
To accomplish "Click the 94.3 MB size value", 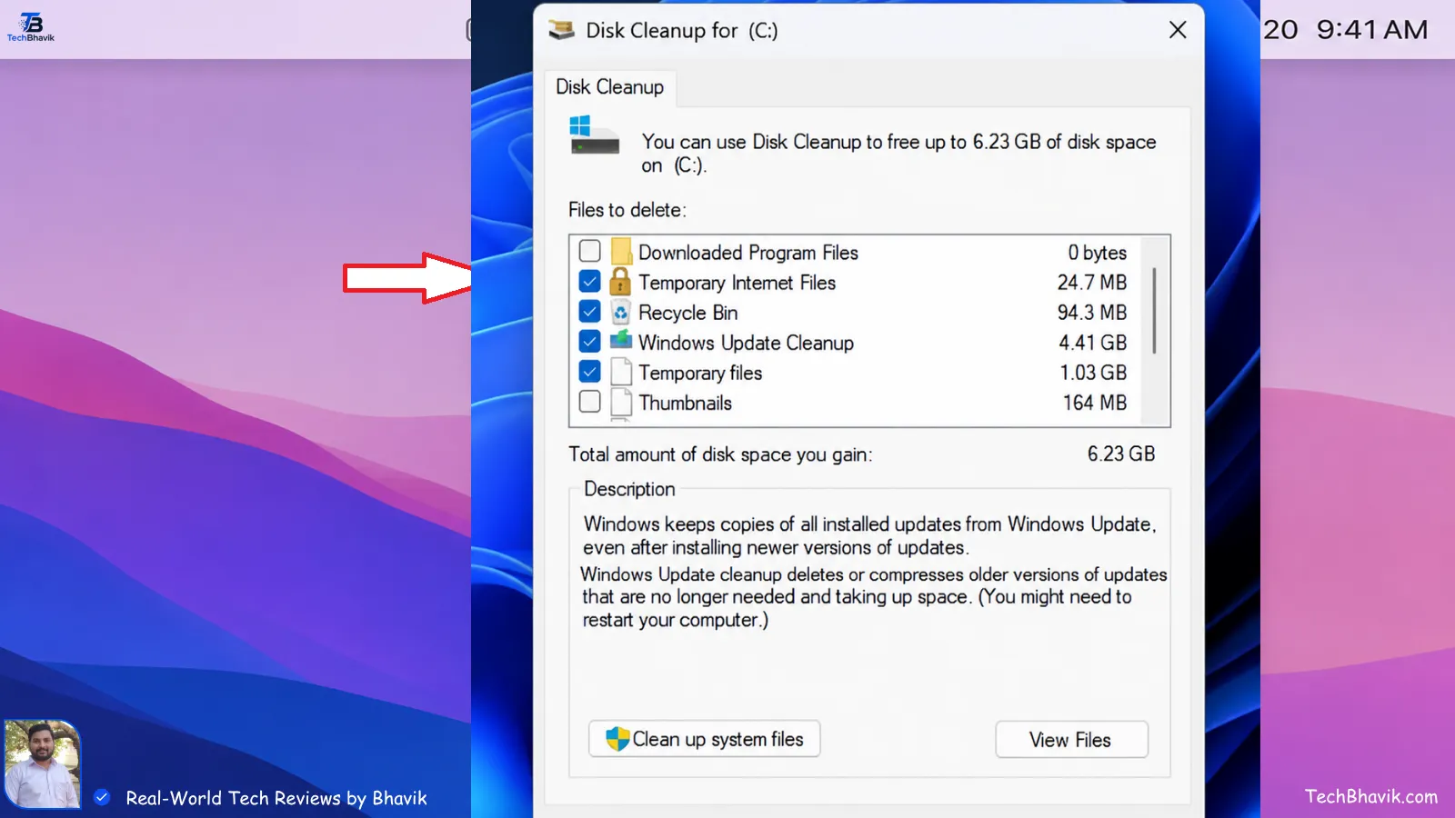I will point(1091,313).
